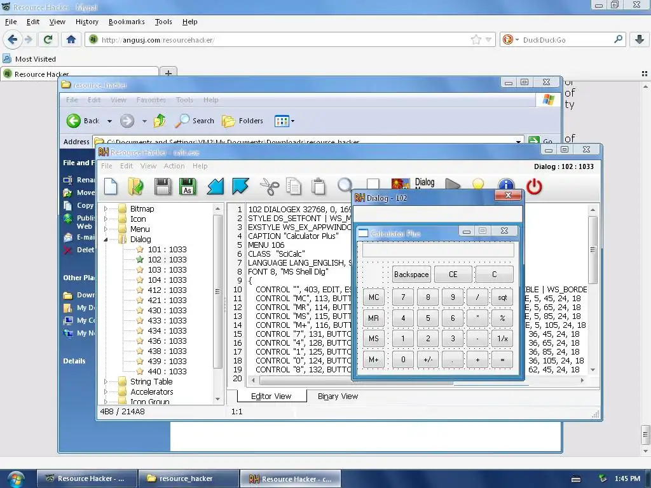Select dialog resource 412 : 1033
This screenshot has width=651, height=488.
click(167, 290)
